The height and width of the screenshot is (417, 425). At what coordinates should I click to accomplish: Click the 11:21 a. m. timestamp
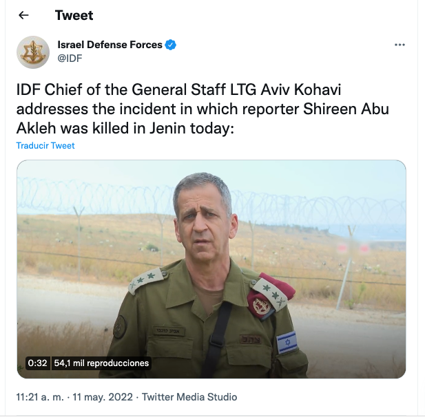tap(41, 397)
